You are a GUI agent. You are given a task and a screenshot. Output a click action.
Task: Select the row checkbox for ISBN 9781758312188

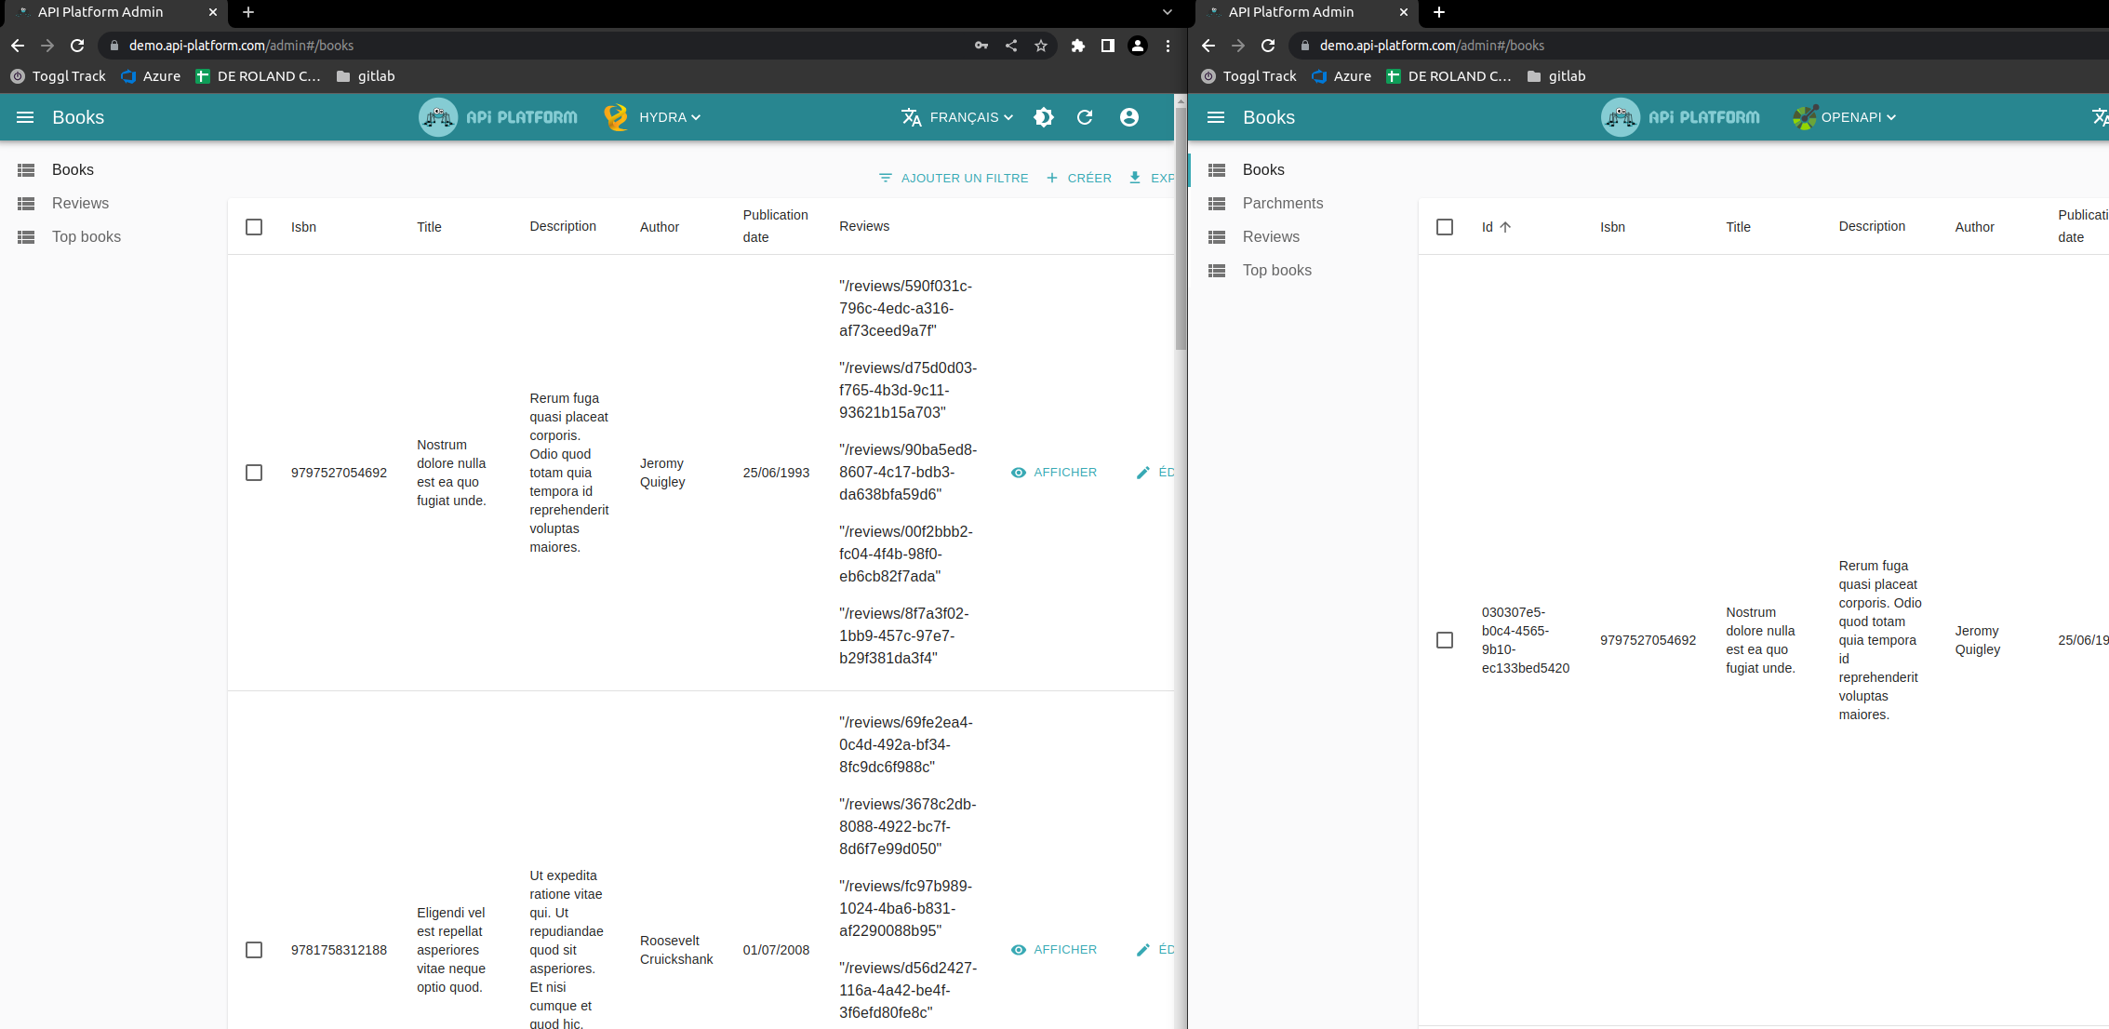[254, 950]
